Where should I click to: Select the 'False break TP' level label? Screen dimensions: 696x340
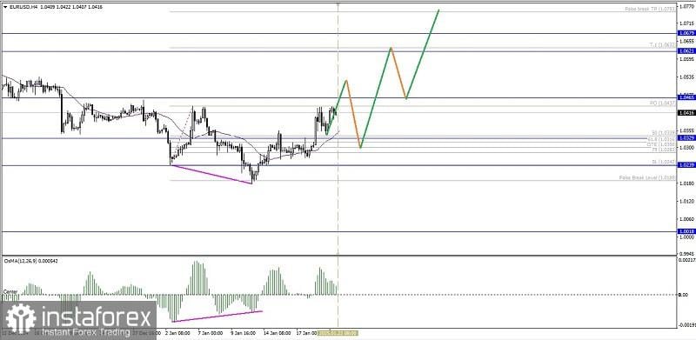650,9
